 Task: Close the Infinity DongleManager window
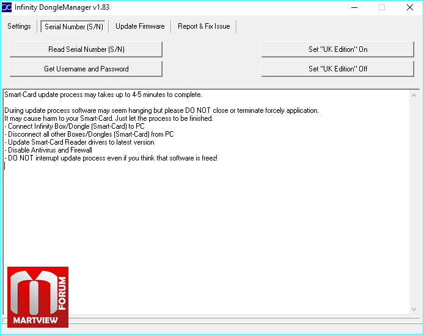(x=410, y=7)
